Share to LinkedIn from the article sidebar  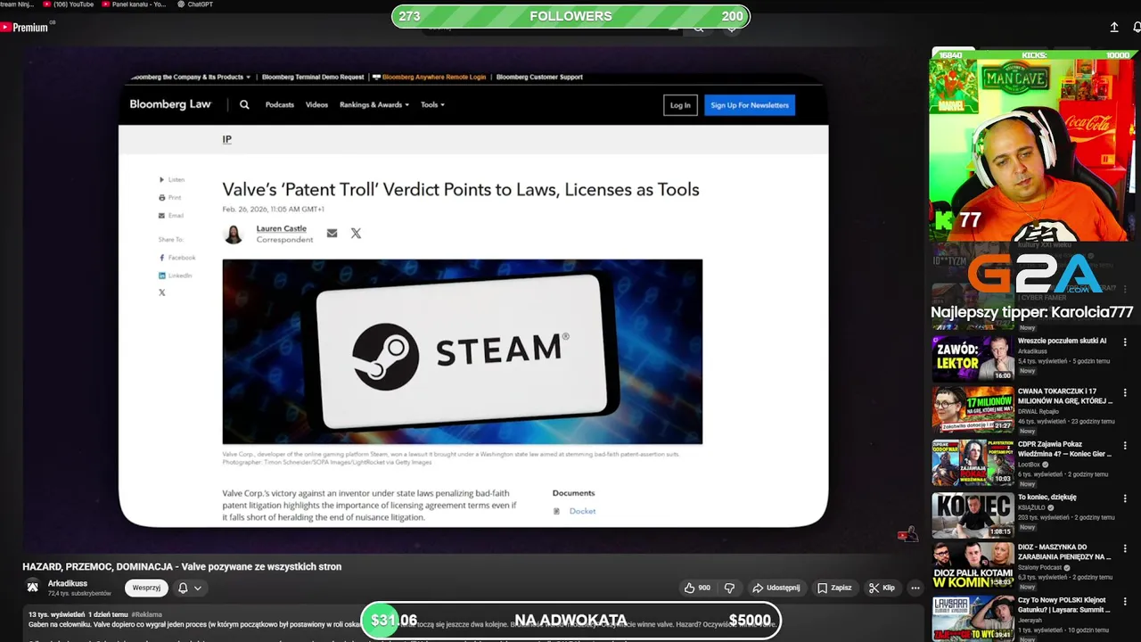pos(175,276)
